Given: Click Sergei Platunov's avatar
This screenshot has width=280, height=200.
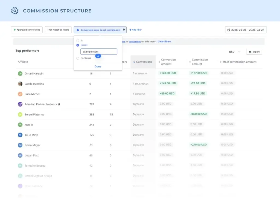Looking at the screenshot, I should tap(20, 114).
